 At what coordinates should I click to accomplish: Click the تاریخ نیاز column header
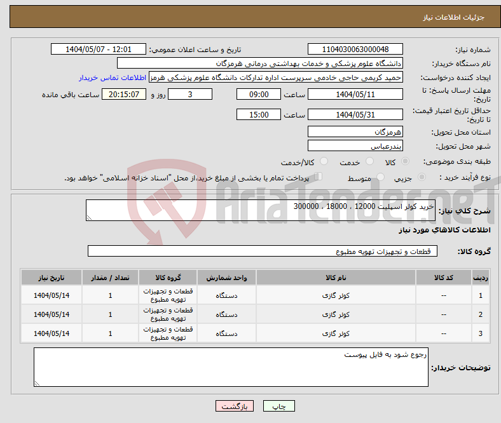pyautogui.click(x=51, y=278)
